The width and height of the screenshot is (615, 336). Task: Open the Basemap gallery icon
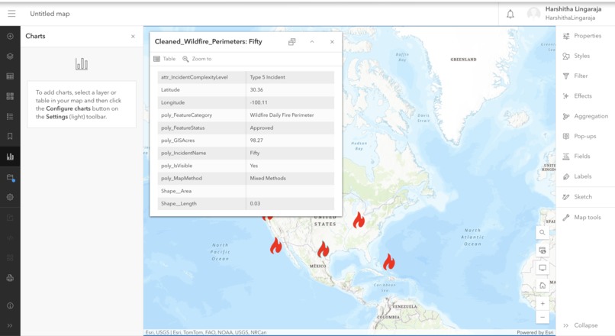pos(10,96)
